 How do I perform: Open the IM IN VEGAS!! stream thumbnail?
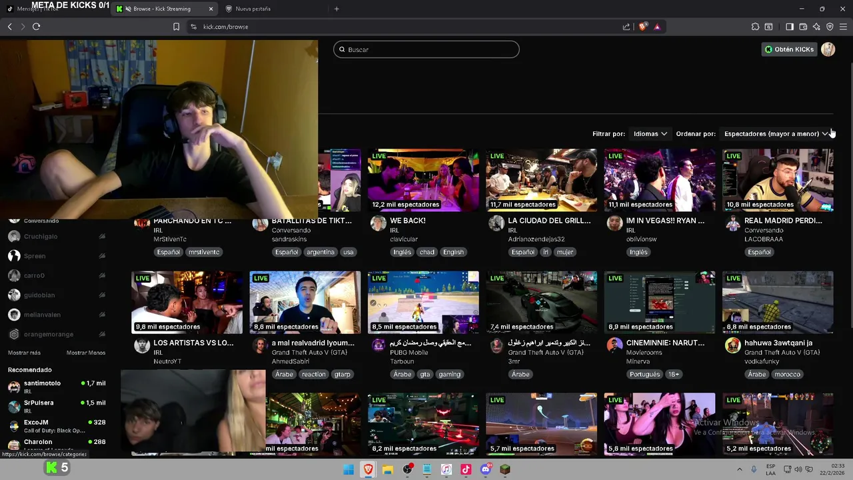click(x=660, y=180)
